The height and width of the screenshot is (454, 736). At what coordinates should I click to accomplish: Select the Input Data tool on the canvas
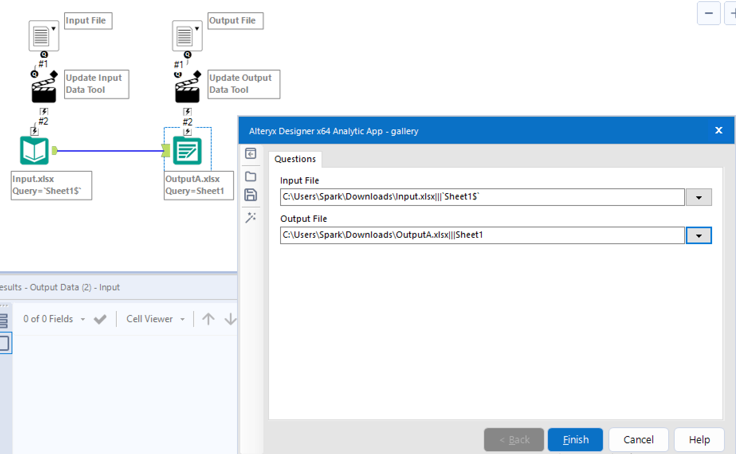tap(34, 151)
